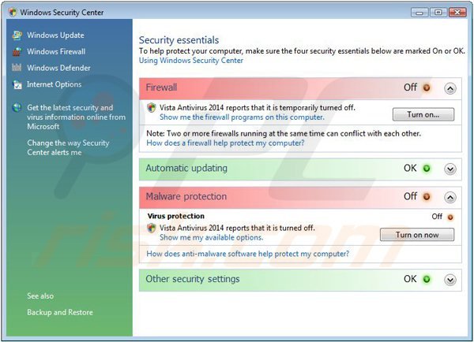Click the firewall 'Turn on...' button

423,114
